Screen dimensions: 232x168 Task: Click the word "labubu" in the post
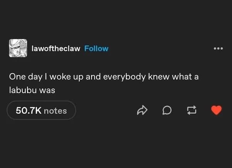point(23,90)
